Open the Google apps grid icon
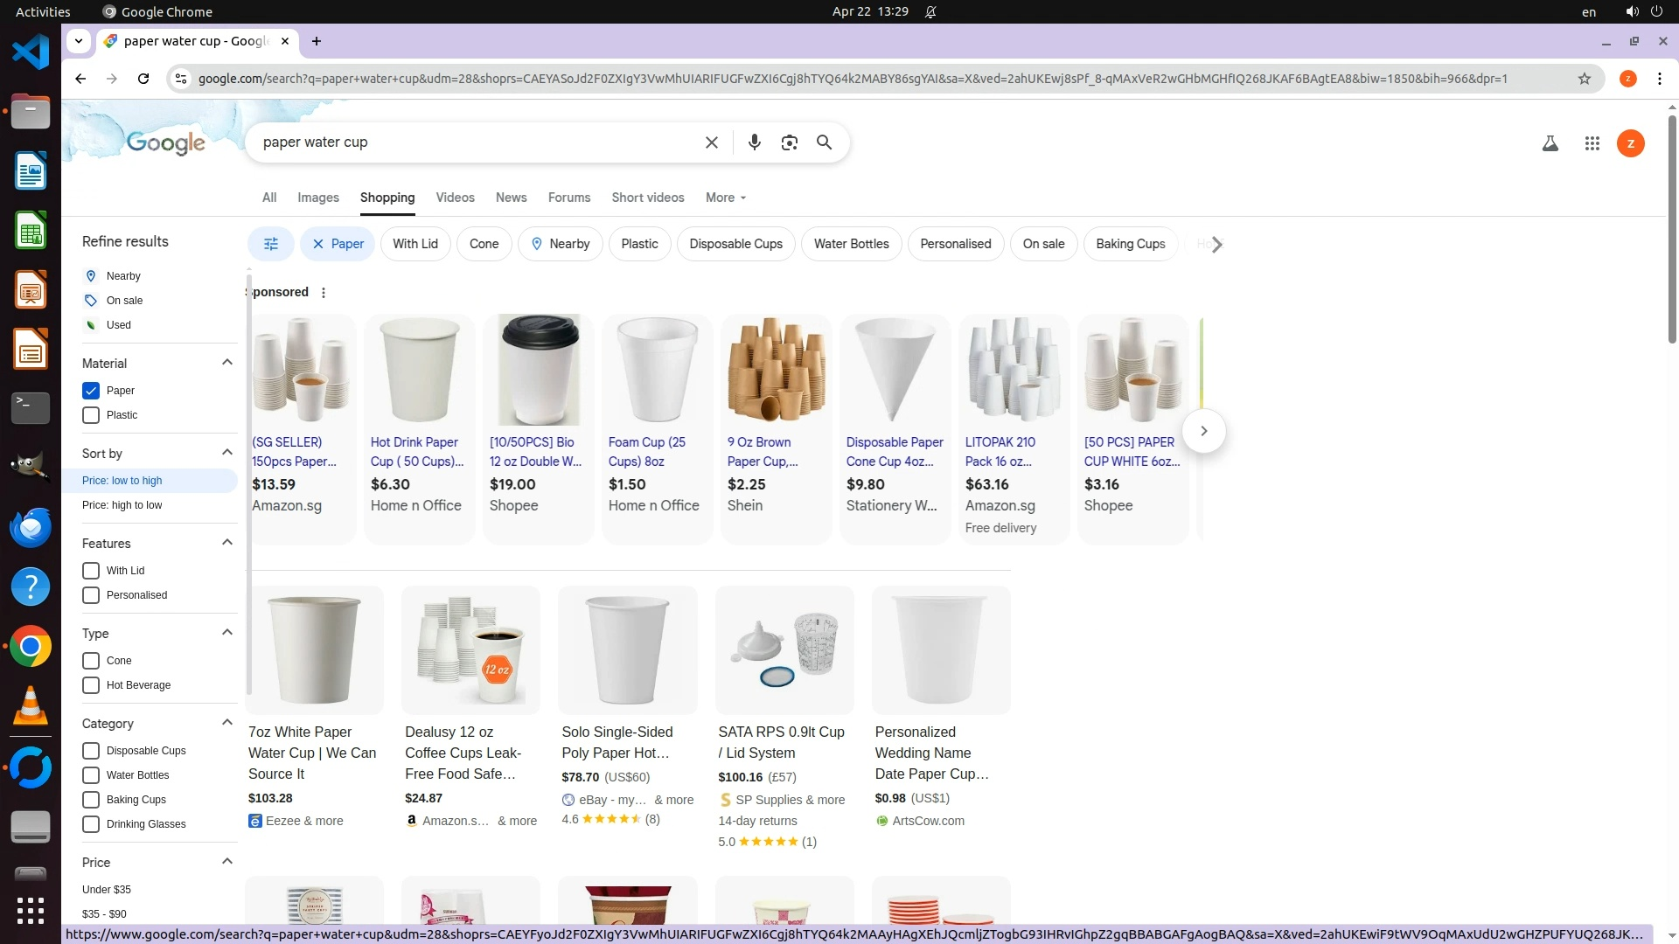Image resolution: width=1679 pixels, height=944 pixels. pos(1592,143)
